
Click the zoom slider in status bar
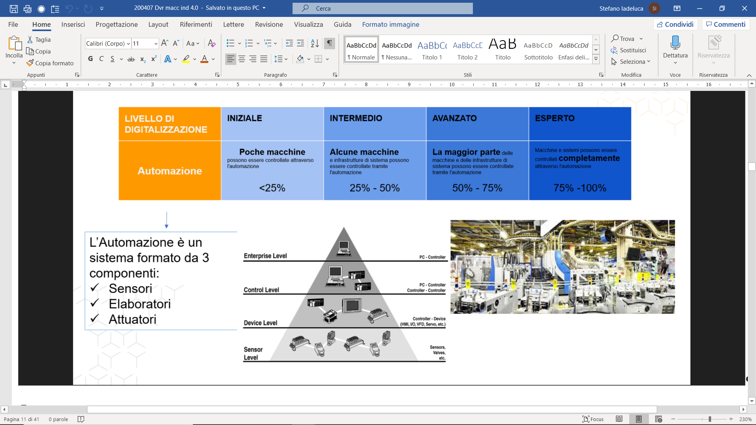click(710, 419)
